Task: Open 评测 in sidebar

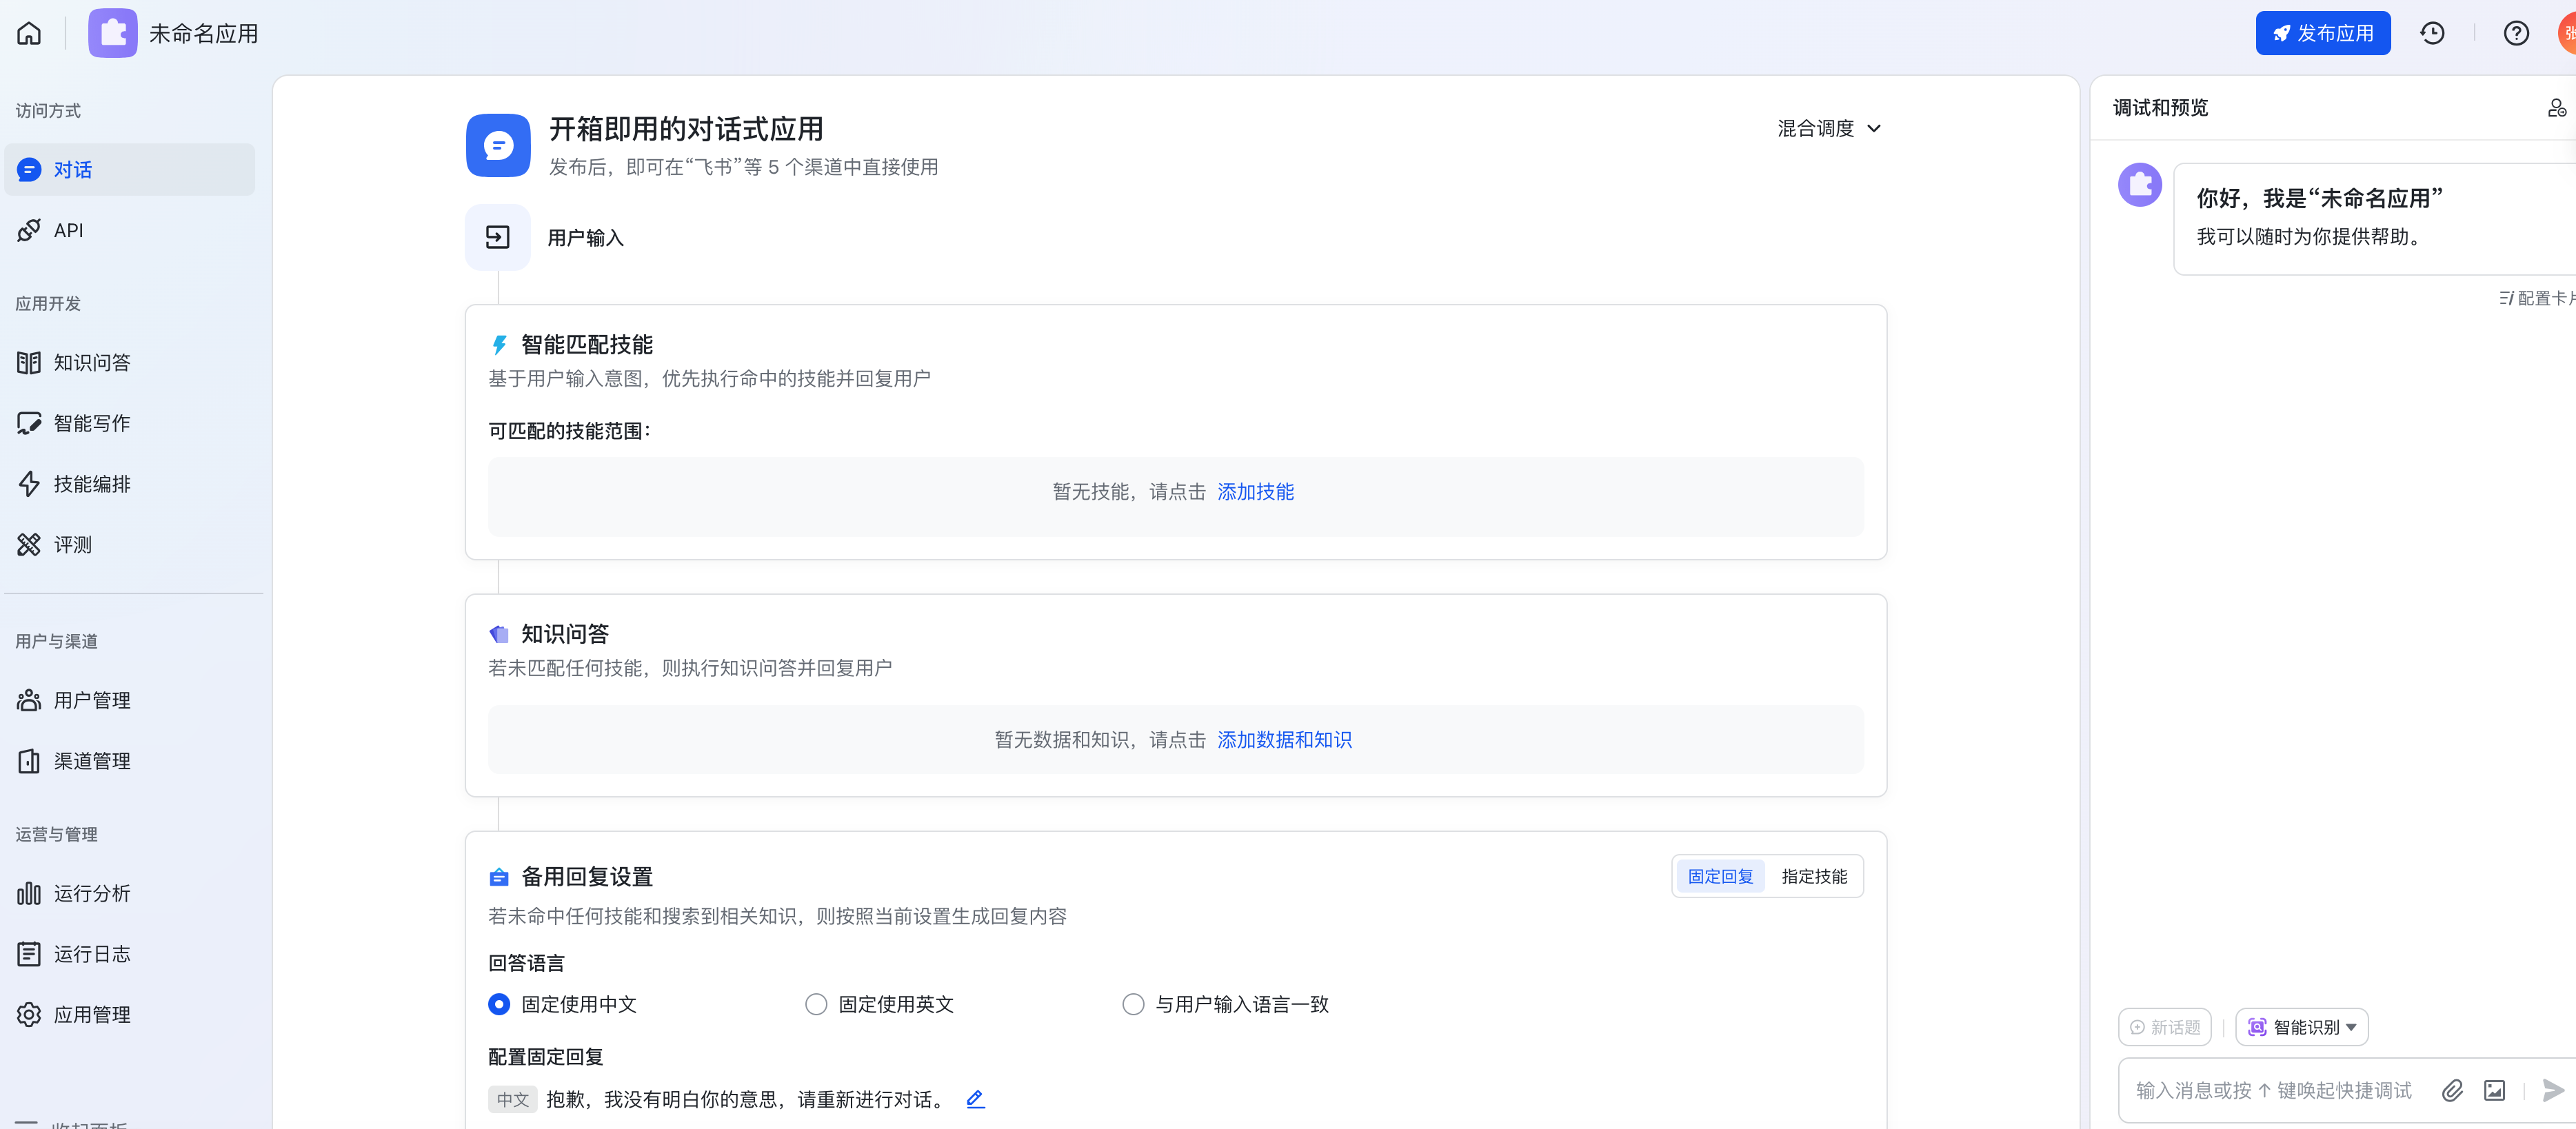Action: 129,545
